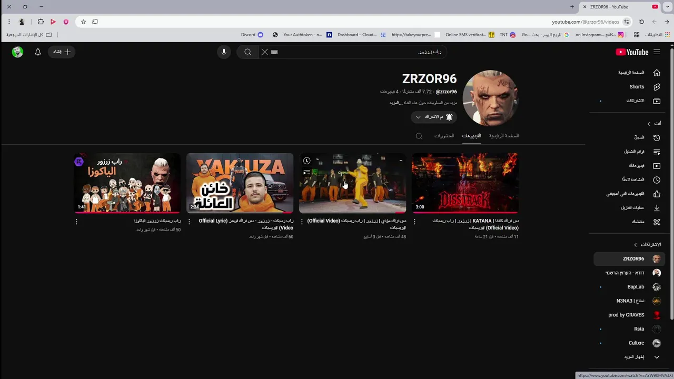674x379 pixels.
Task: Open options menu for the Yakuza rap video
Action: (x=76, y=222)
